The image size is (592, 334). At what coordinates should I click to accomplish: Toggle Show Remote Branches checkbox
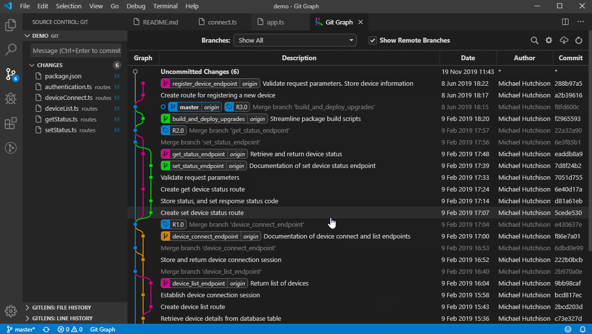click(372, 41)
